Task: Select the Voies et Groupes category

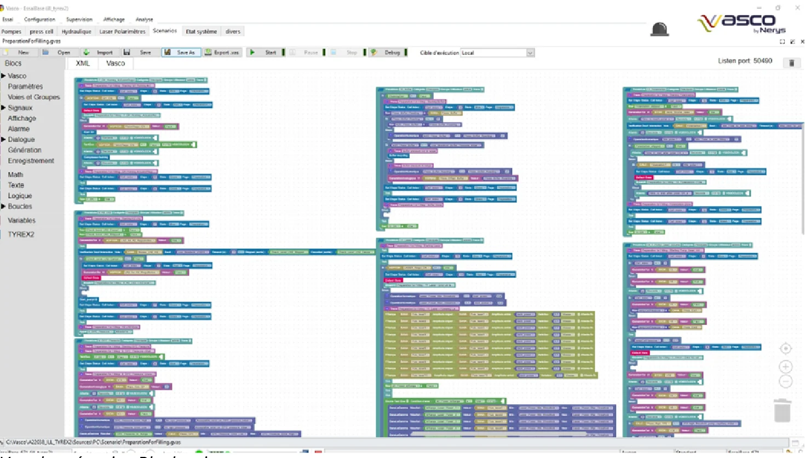Action: pyautogui.click(x=34, y=97)
